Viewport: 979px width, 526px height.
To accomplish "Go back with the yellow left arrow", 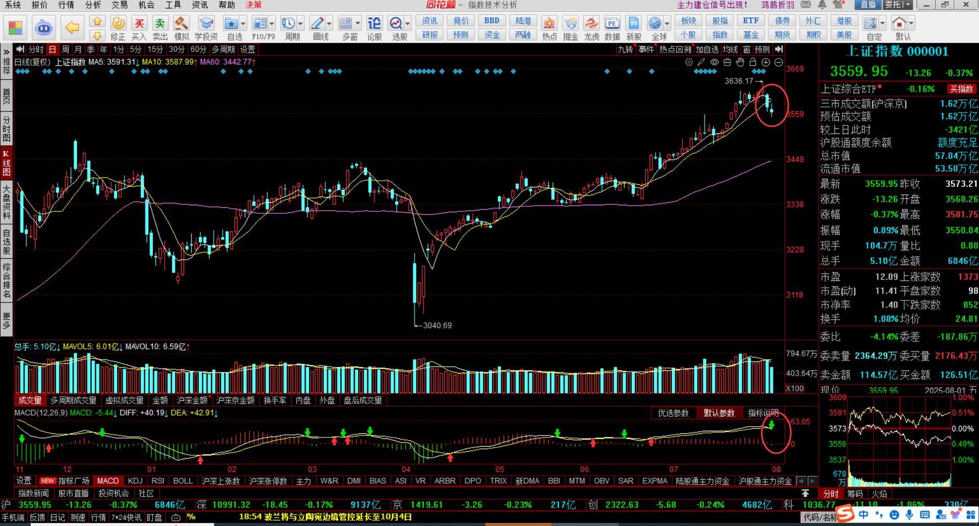I will coord(72,27).
